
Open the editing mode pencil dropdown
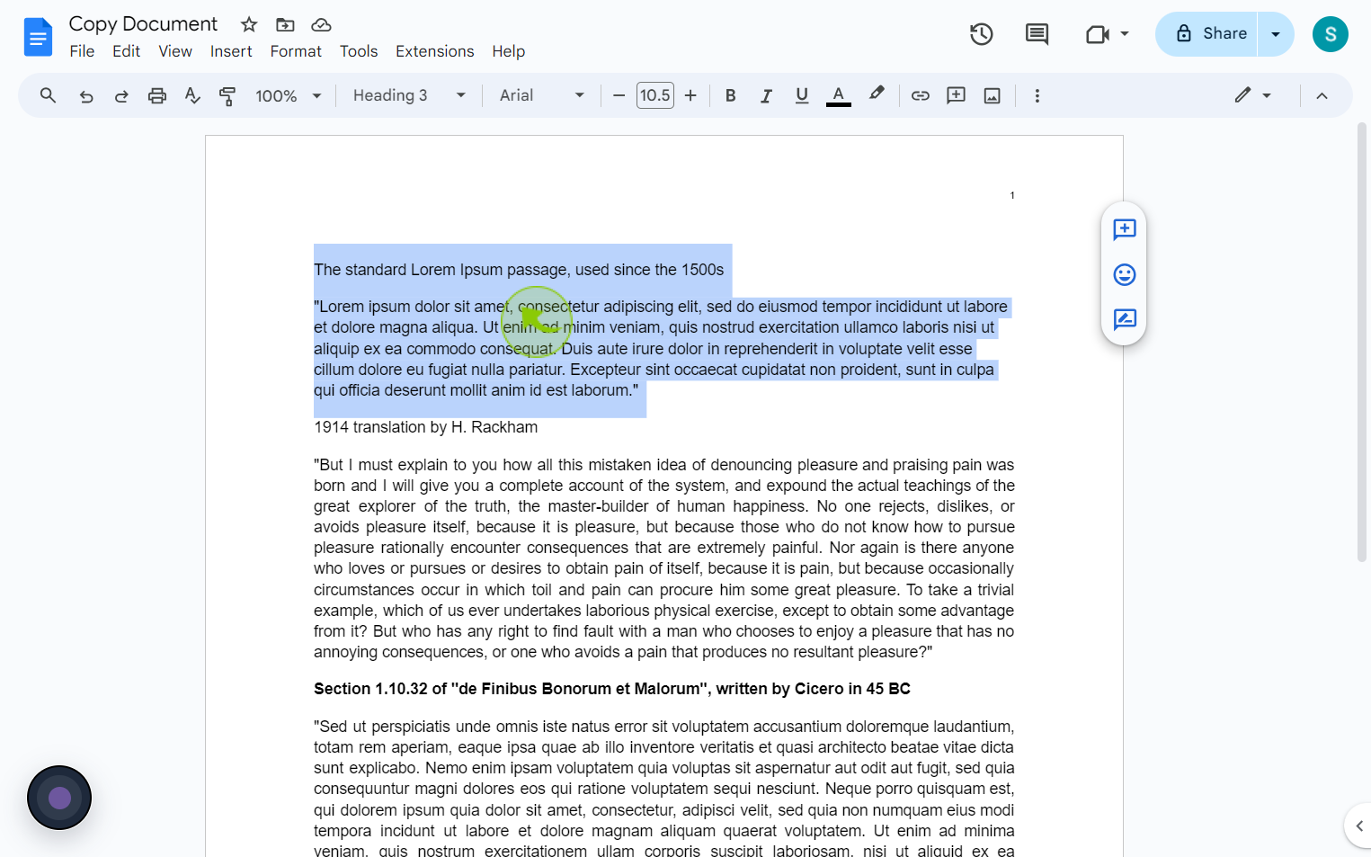[x=1253, y=95]
